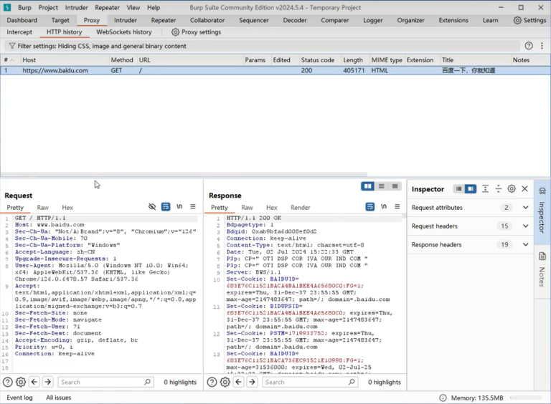Click the Response search field
This screenshot has height=404, width=551.
pos(310,382)
